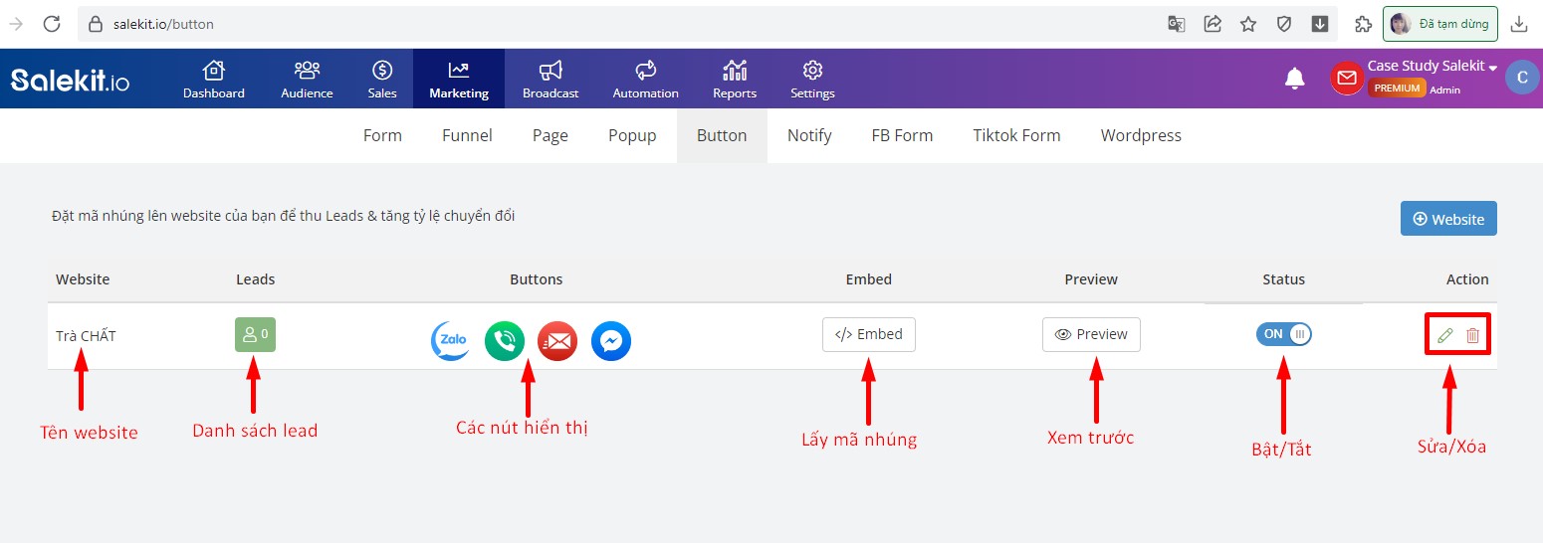Click the red trash delete icon
1543x543 pixels.
[1473, 335]
